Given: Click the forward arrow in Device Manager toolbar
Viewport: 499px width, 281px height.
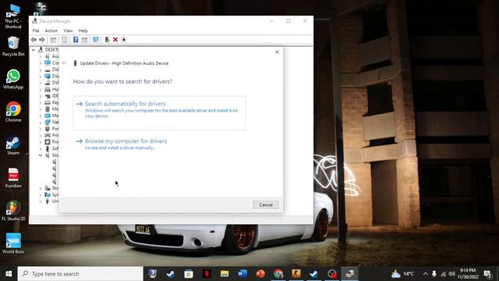Looking at the screenshot, I should [x=41, y=40].
